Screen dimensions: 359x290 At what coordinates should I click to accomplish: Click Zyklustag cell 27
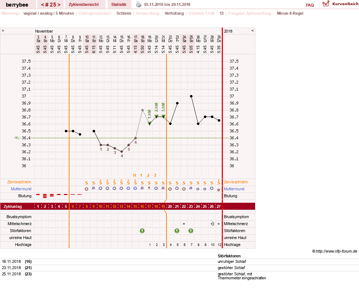[x=218, y=206]
